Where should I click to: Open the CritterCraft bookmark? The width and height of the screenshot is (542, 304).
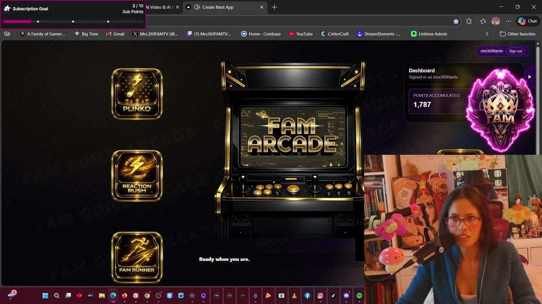point(335,34)
